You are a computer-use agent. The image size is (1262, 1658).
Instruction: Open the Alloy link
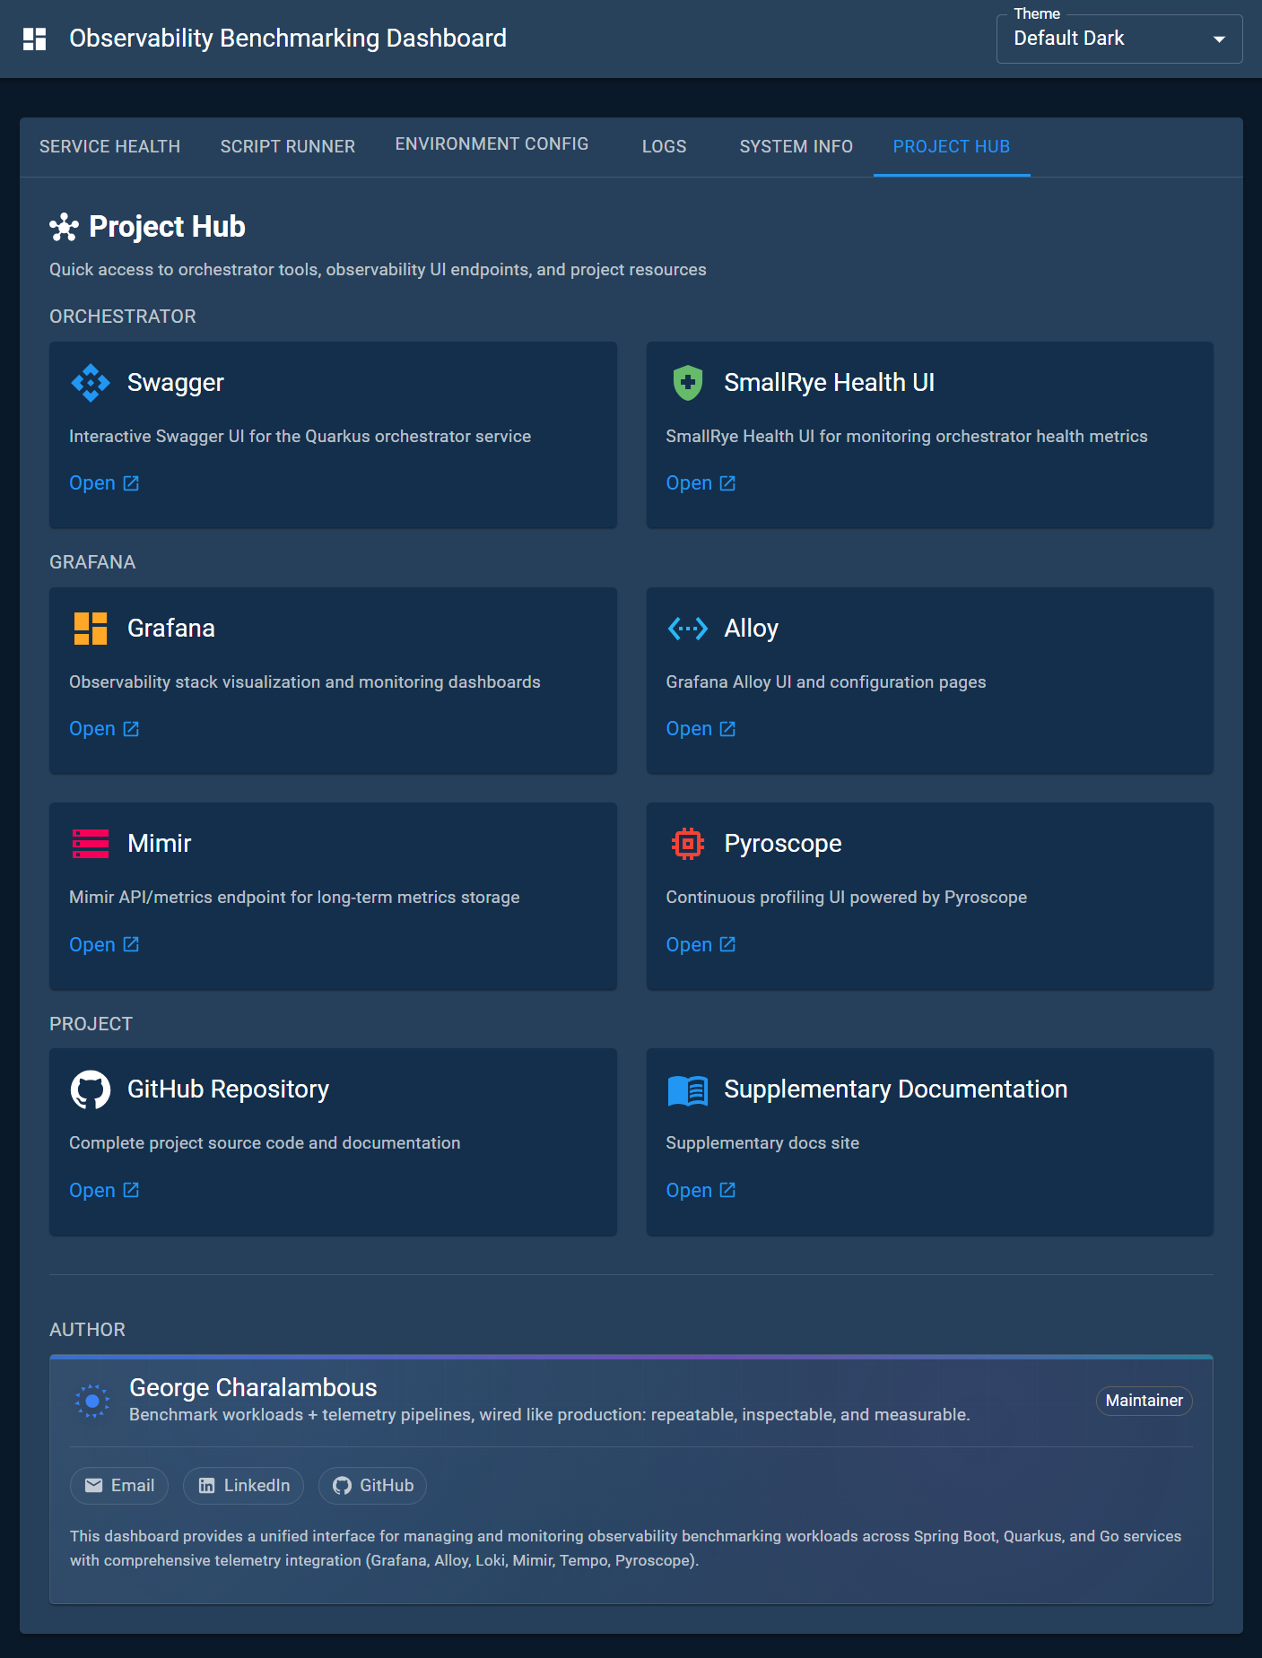701,729
